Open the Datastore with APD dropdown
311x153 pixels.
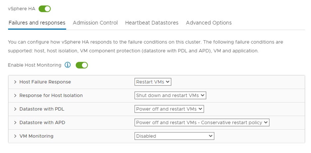pos(202,123)
